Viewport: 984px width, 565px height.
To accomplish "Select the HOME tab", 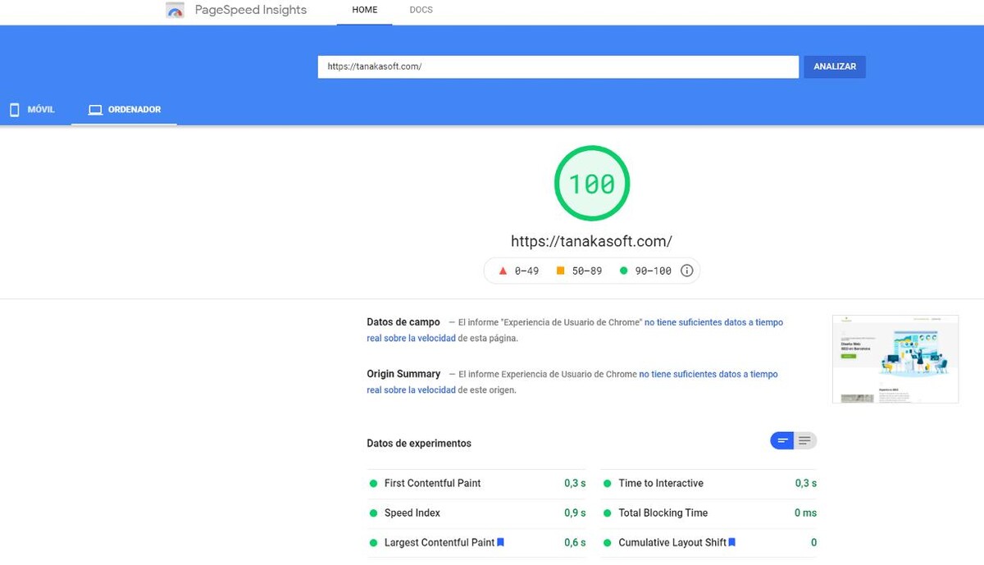I will pos(365,10).
